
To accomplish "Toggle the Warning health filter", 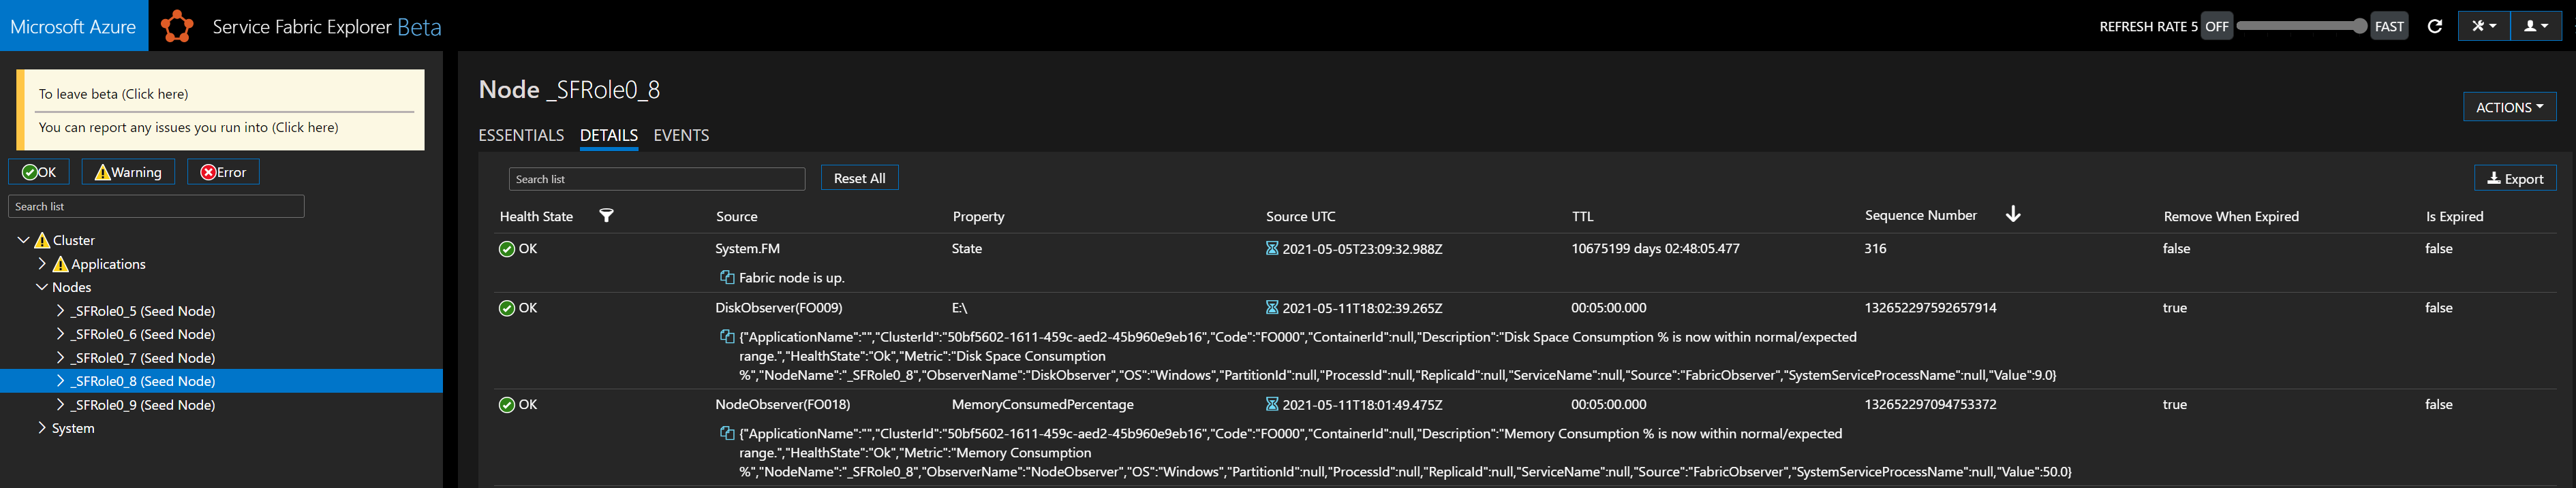I will click(128, 172).
